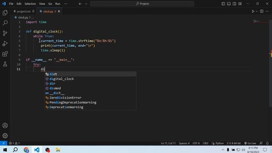This screenshot has height=153, width=272.
Task: Open the Extensions view
Action: coord(5,54)
